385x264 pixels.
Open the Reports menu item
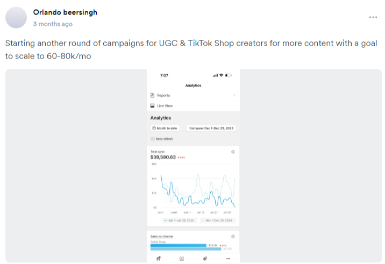[163, 95]
